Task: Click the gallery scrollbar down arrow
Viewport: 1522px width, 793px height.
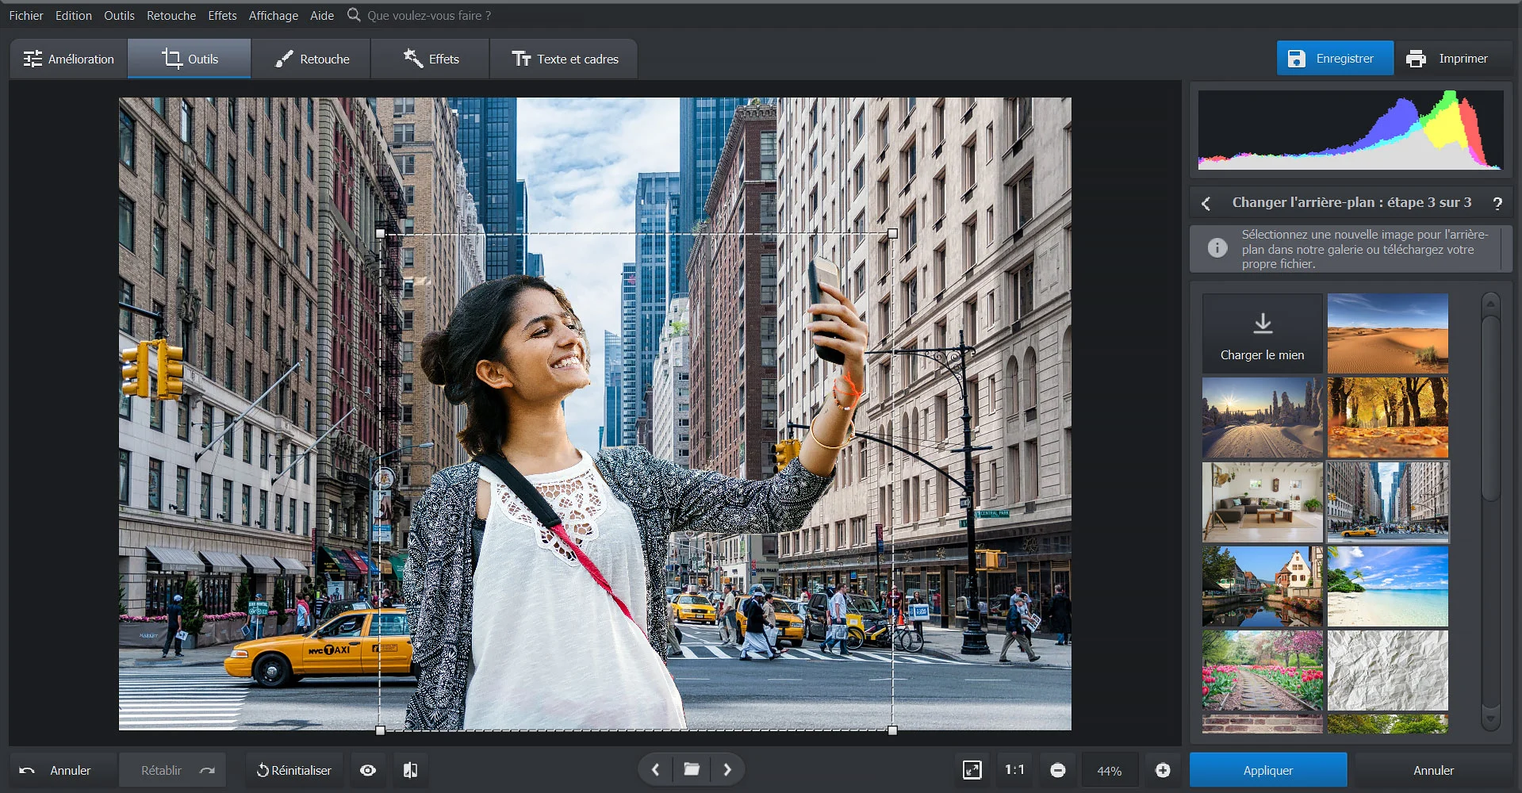Action: click(1491, 720)
